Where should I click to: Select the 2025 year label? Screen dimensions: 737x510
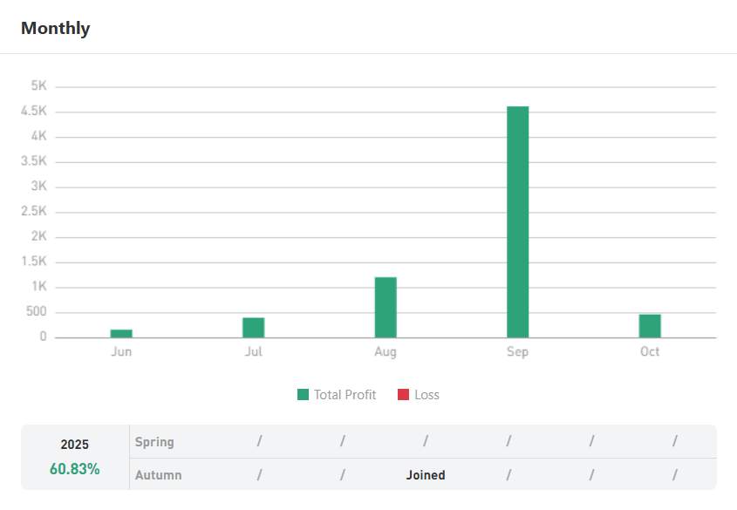[x=74, y=445]
